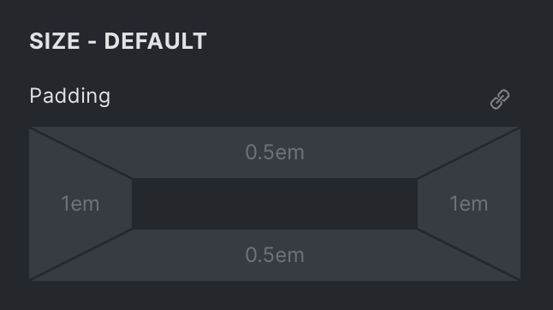Select the bottom padding 0.5em field
Image resolution: width=553 pixels, height=310 pixels.
pos(275,255)
